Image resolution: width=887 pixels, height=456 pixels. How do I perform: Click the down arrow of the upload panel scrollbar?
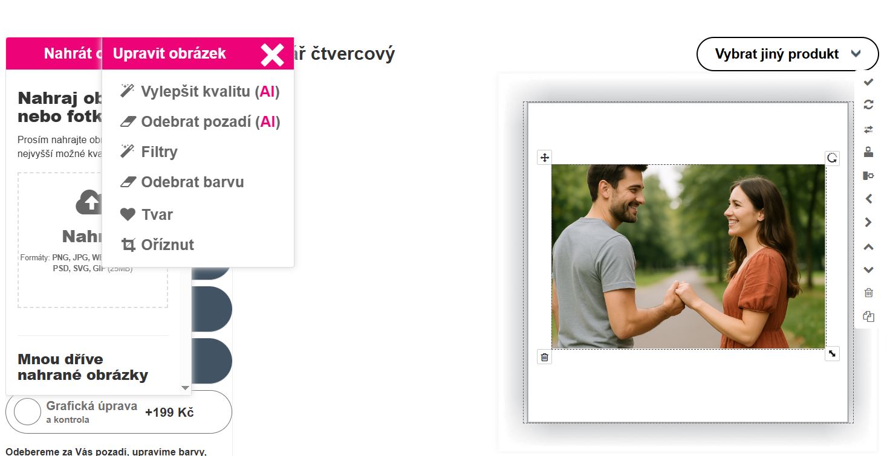tap(186, 388)
